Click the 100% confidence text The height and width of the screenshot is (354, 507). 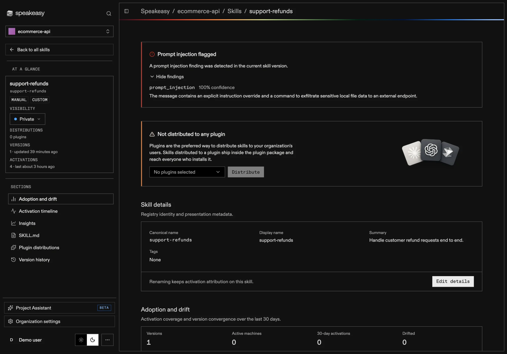pyautogui.click(x=217, y=87)
